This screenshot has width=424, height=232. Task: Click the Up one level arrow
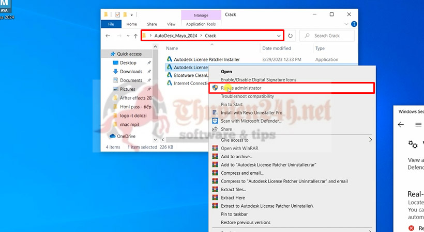coord(135,36)
